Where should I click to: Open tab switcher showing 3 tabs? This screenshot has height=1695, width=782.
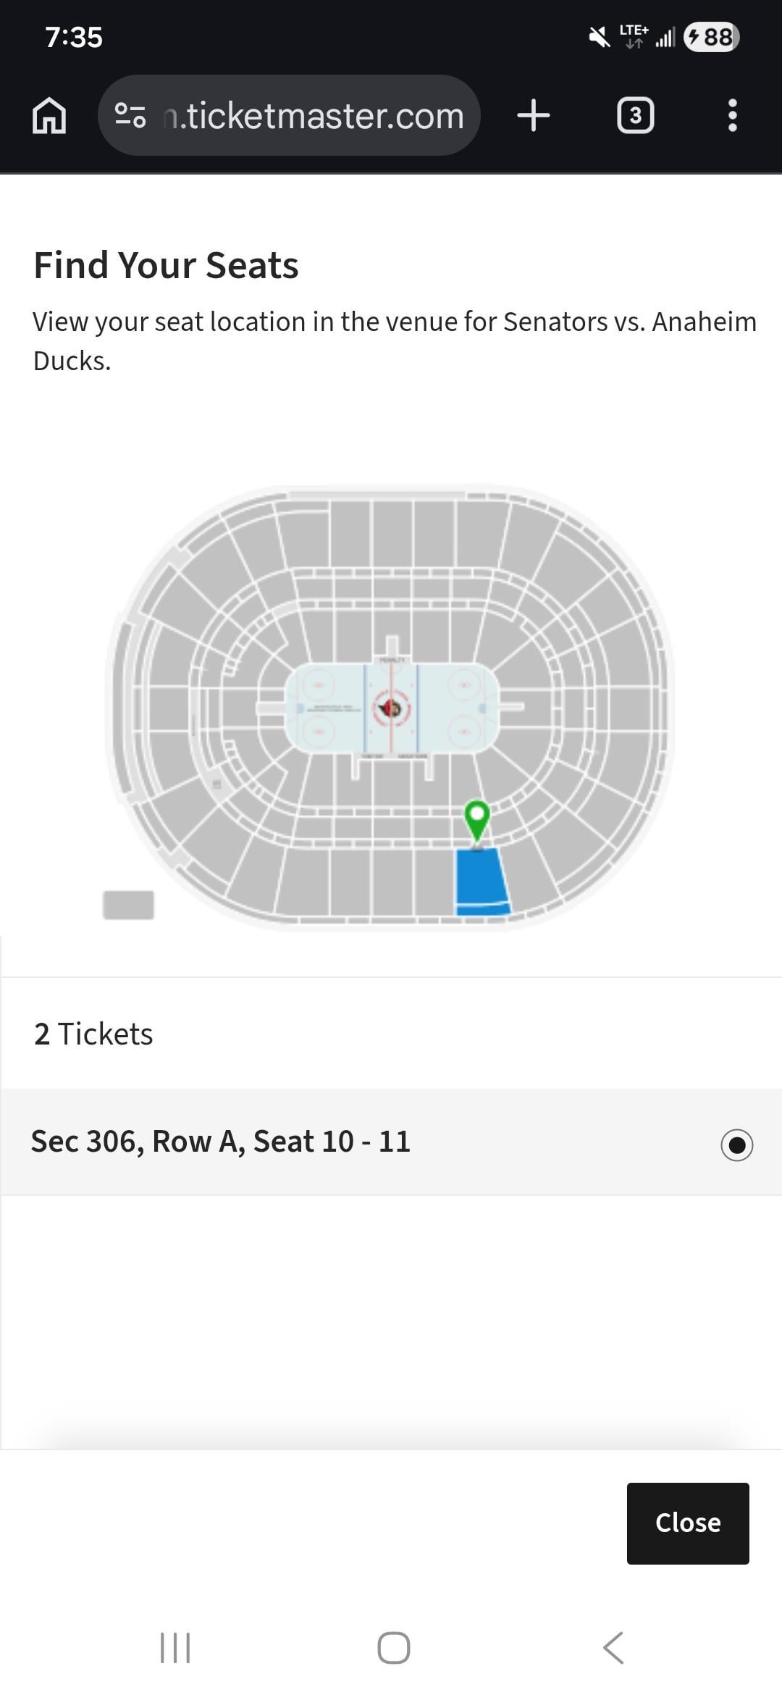(x=635, y=116)
